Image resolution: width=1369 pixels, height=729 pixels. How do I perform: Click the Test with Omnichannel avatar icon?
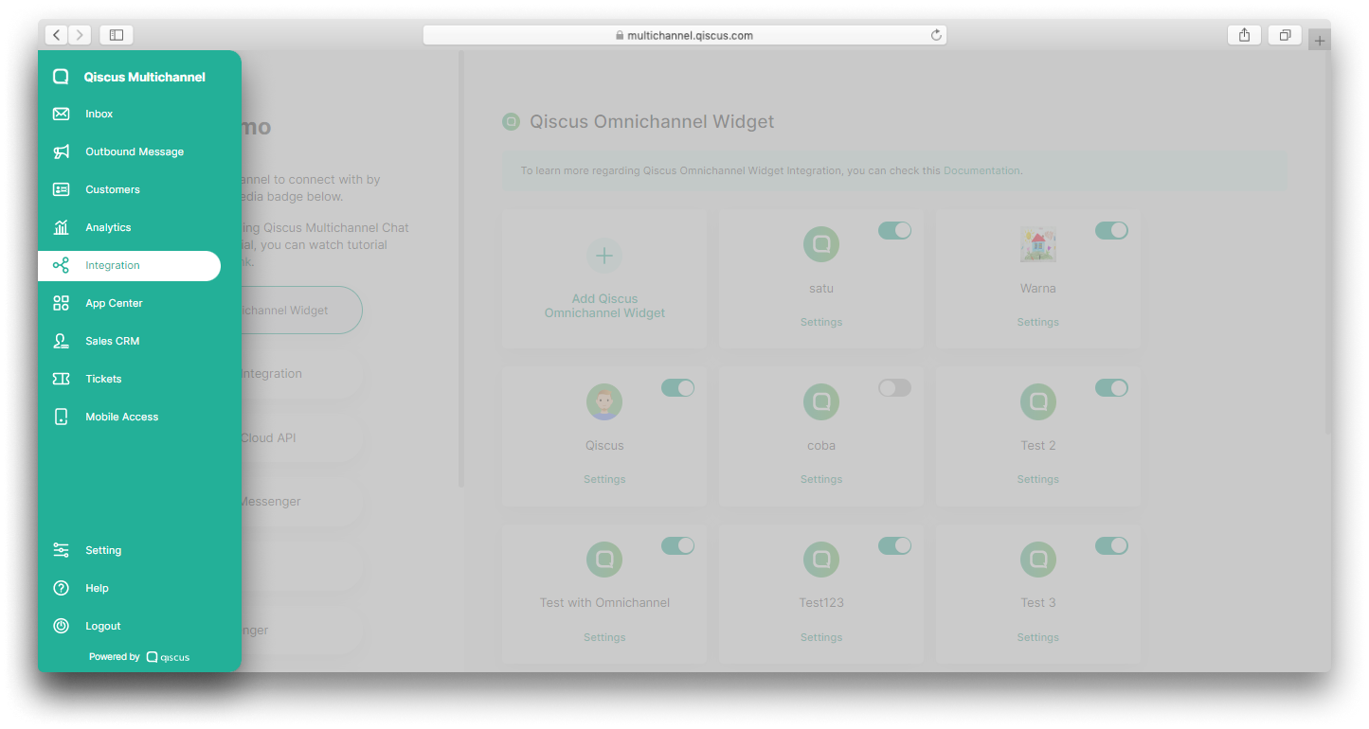pyautogui.click(x=604, y=560)
